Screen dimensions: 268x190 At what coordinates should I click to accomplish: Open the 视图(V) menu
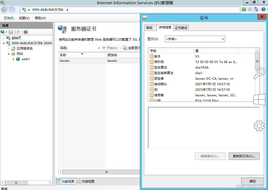click(x=24, y=18)
